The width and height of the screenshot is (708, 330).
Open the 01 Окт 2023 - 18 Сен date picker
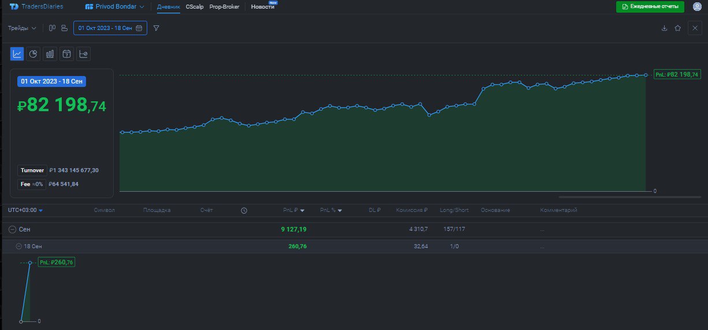[x=110, y=28]
